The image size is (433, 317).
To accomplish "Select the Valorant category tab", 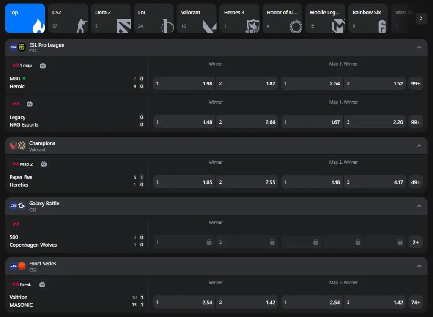I will [x=196, y=19].
